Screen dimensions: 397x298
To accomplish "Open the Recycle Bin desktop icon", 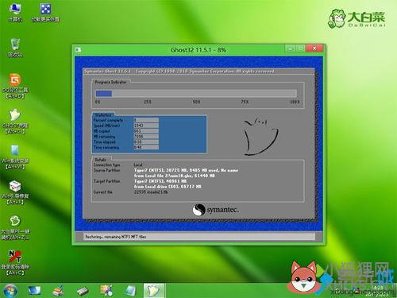I will point(15,48).
